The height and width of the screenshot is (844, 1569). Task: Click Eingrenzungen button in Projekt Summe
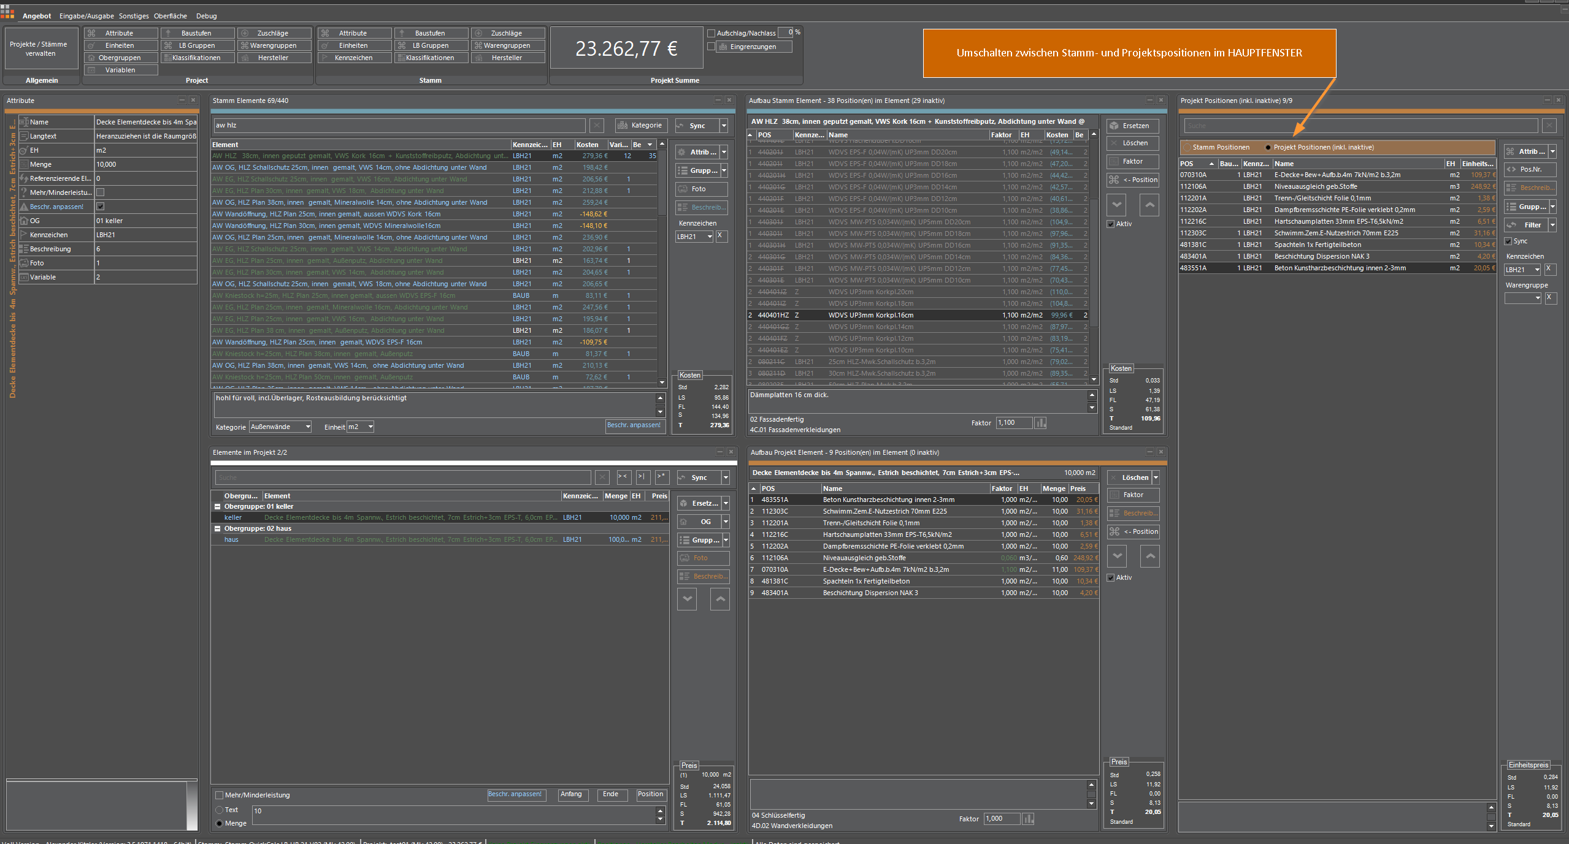[x=753, y=47]
